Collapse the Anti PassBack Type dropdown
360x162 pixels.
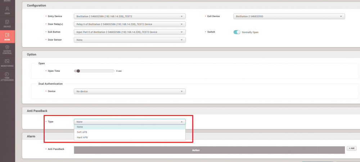130,122
